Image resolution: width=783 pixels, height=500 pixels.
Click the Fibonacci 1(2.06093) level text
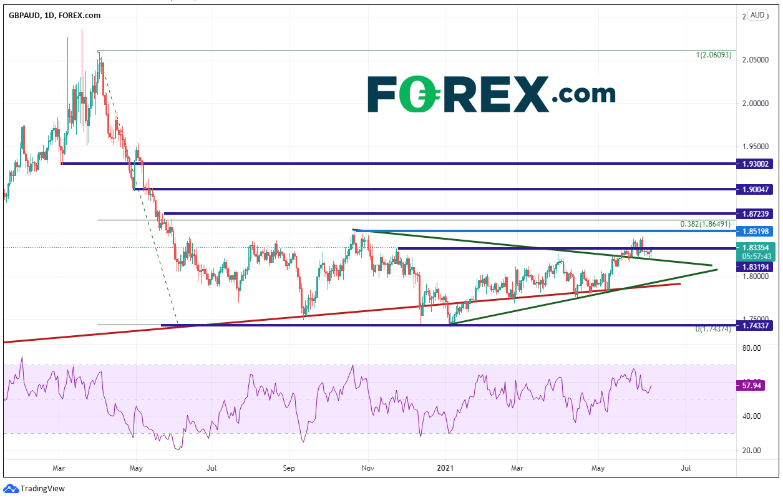tap(713, 55)
